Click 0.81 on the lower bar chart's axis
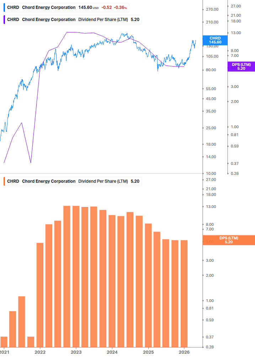255x358 pixels. tap(210, 308)
